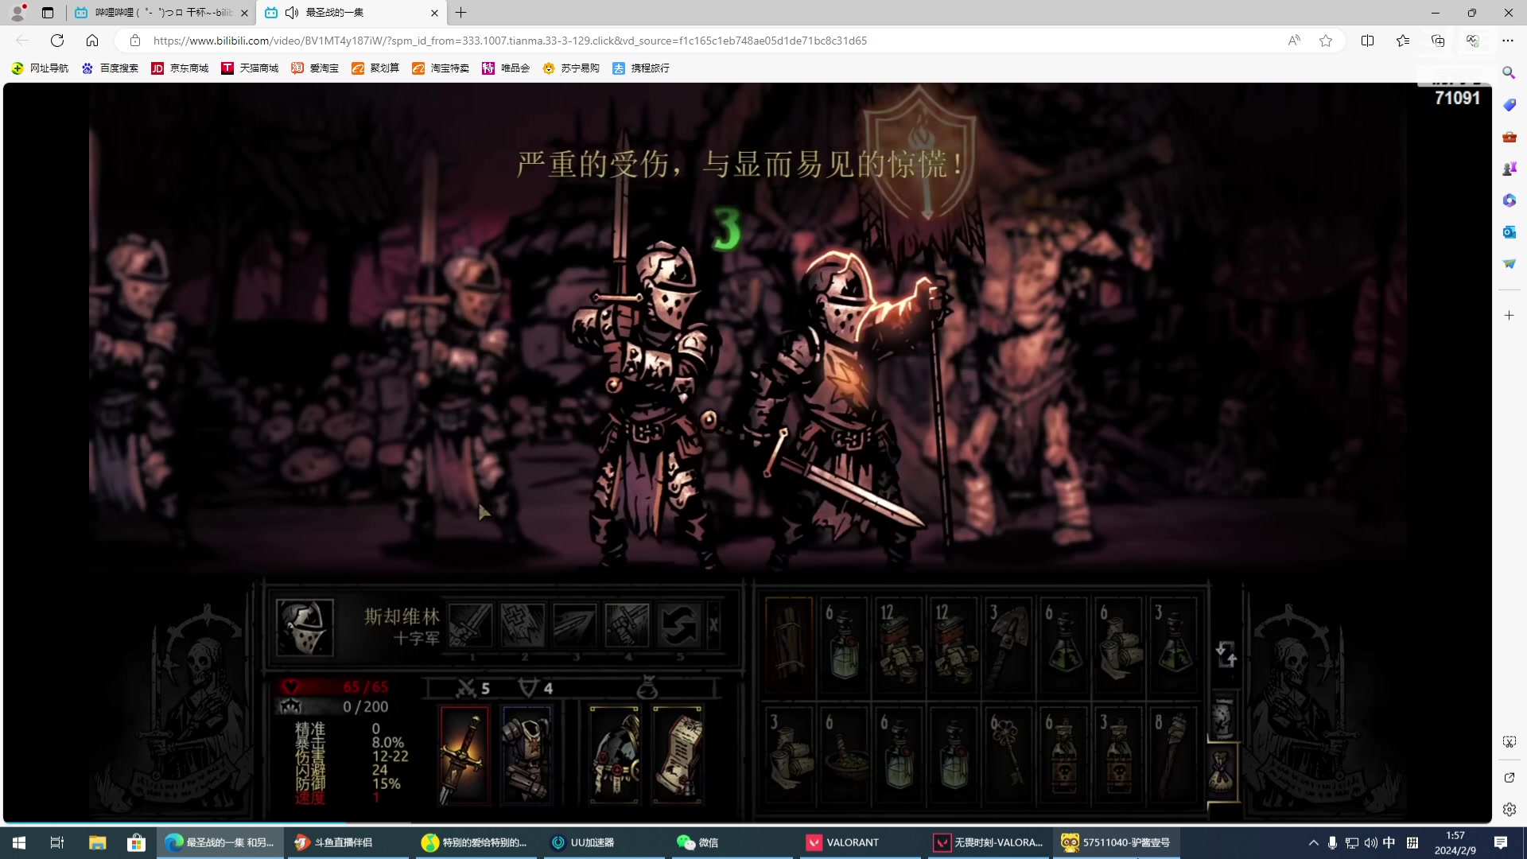Open the 携程旅行 bookmark

tap(641, 68)
